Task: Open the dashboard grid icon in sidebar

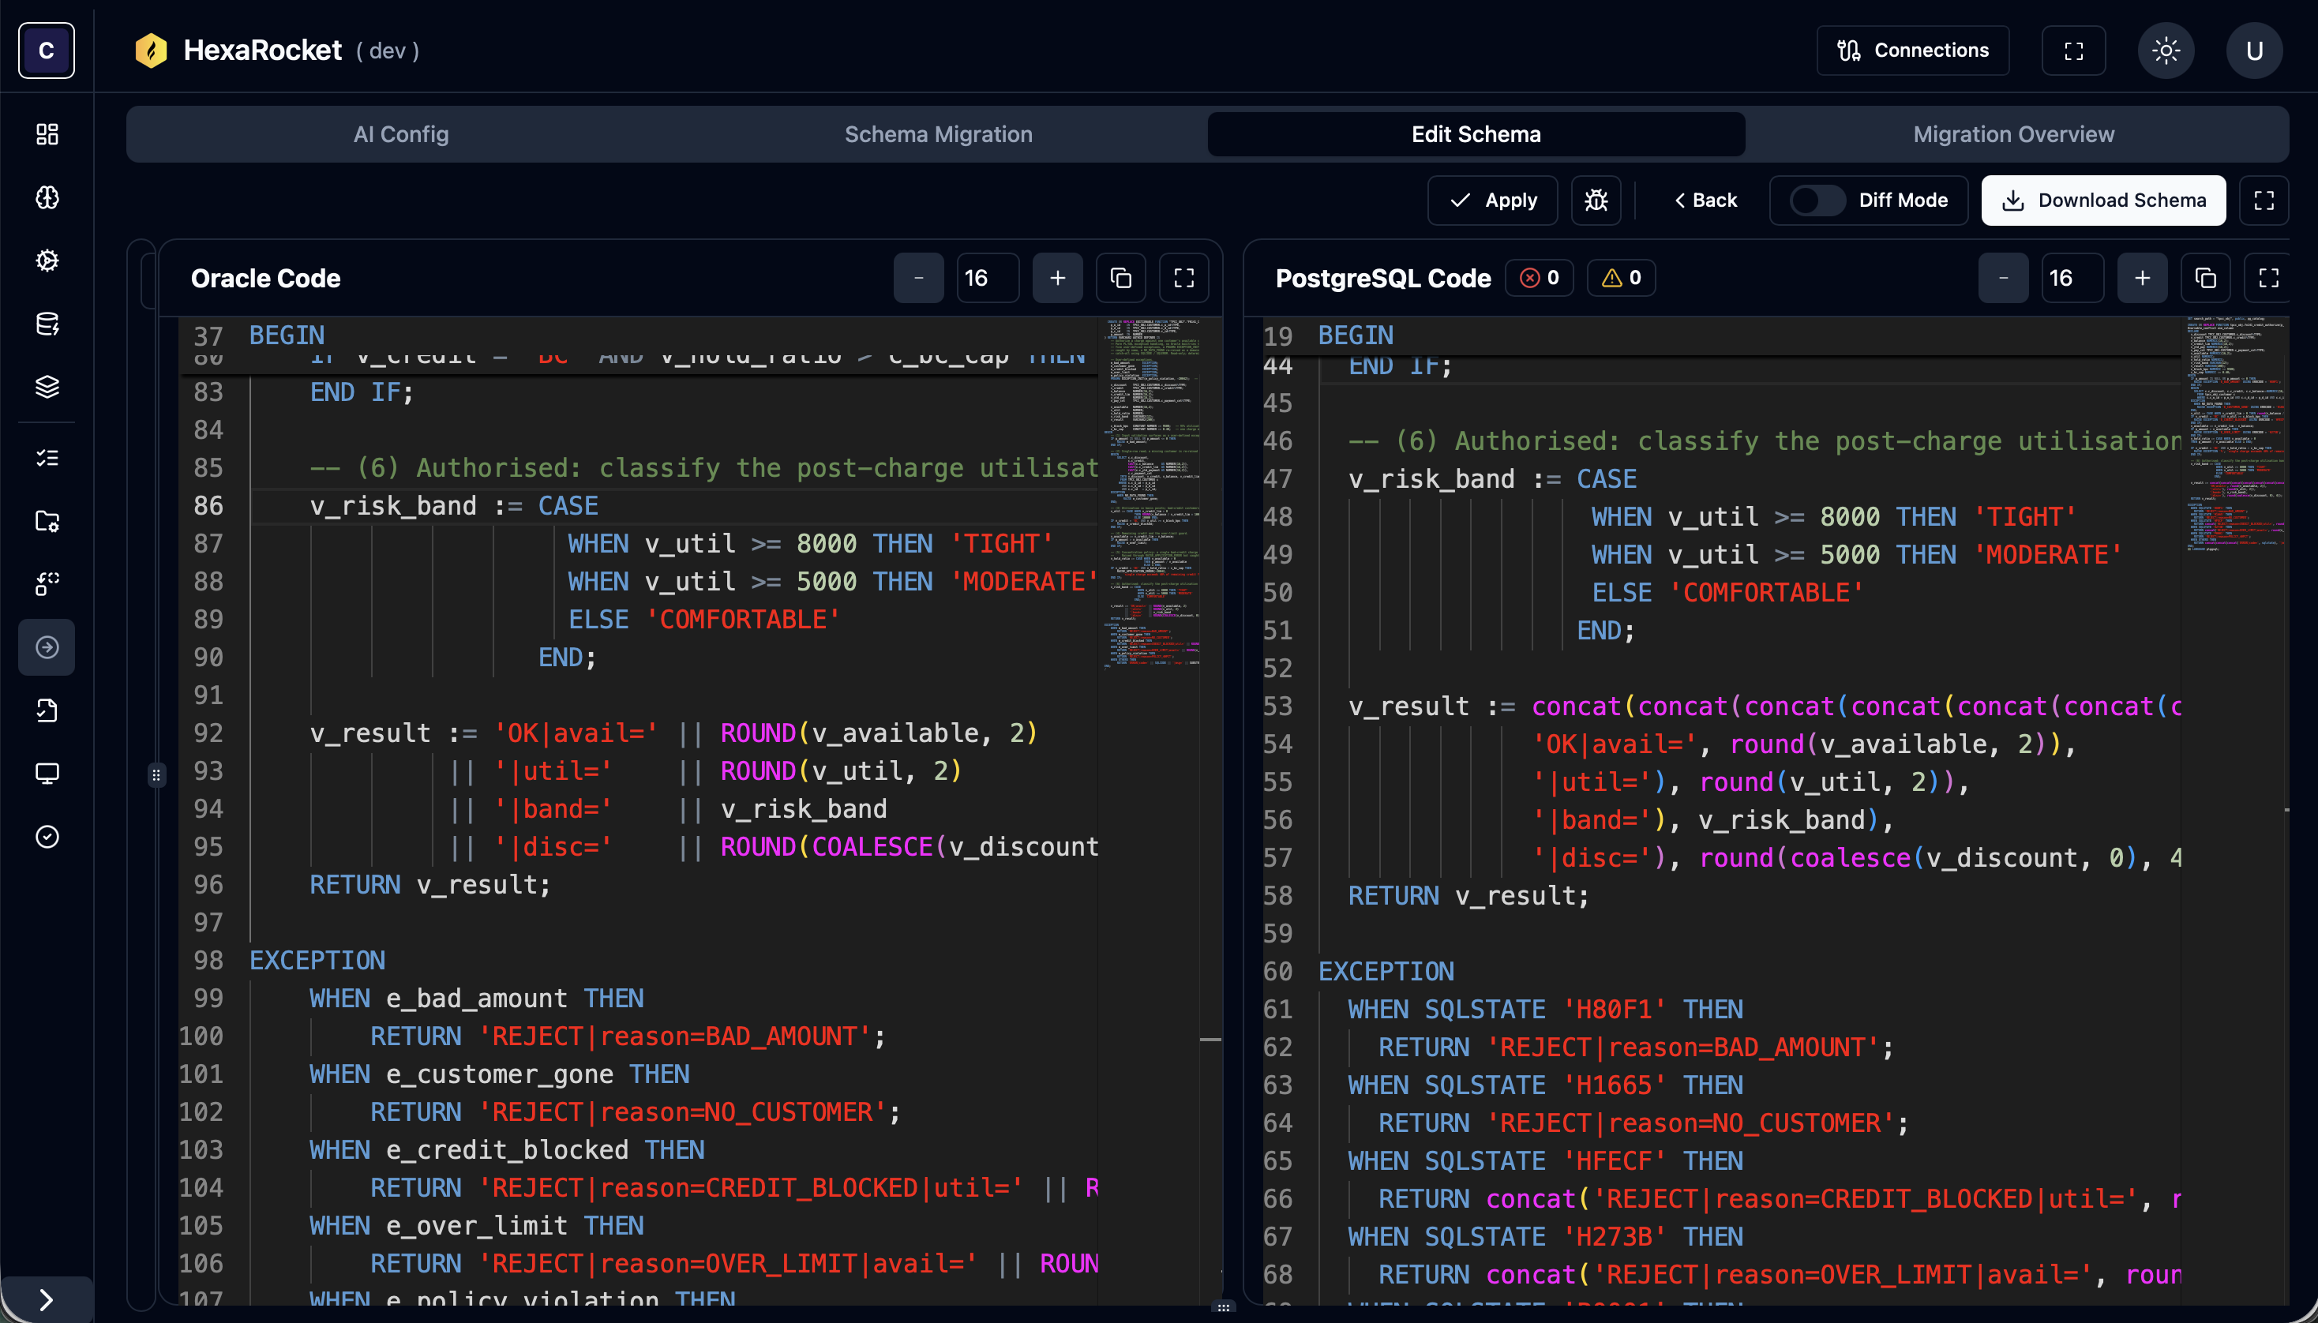Action: click(x=47, y=134)
